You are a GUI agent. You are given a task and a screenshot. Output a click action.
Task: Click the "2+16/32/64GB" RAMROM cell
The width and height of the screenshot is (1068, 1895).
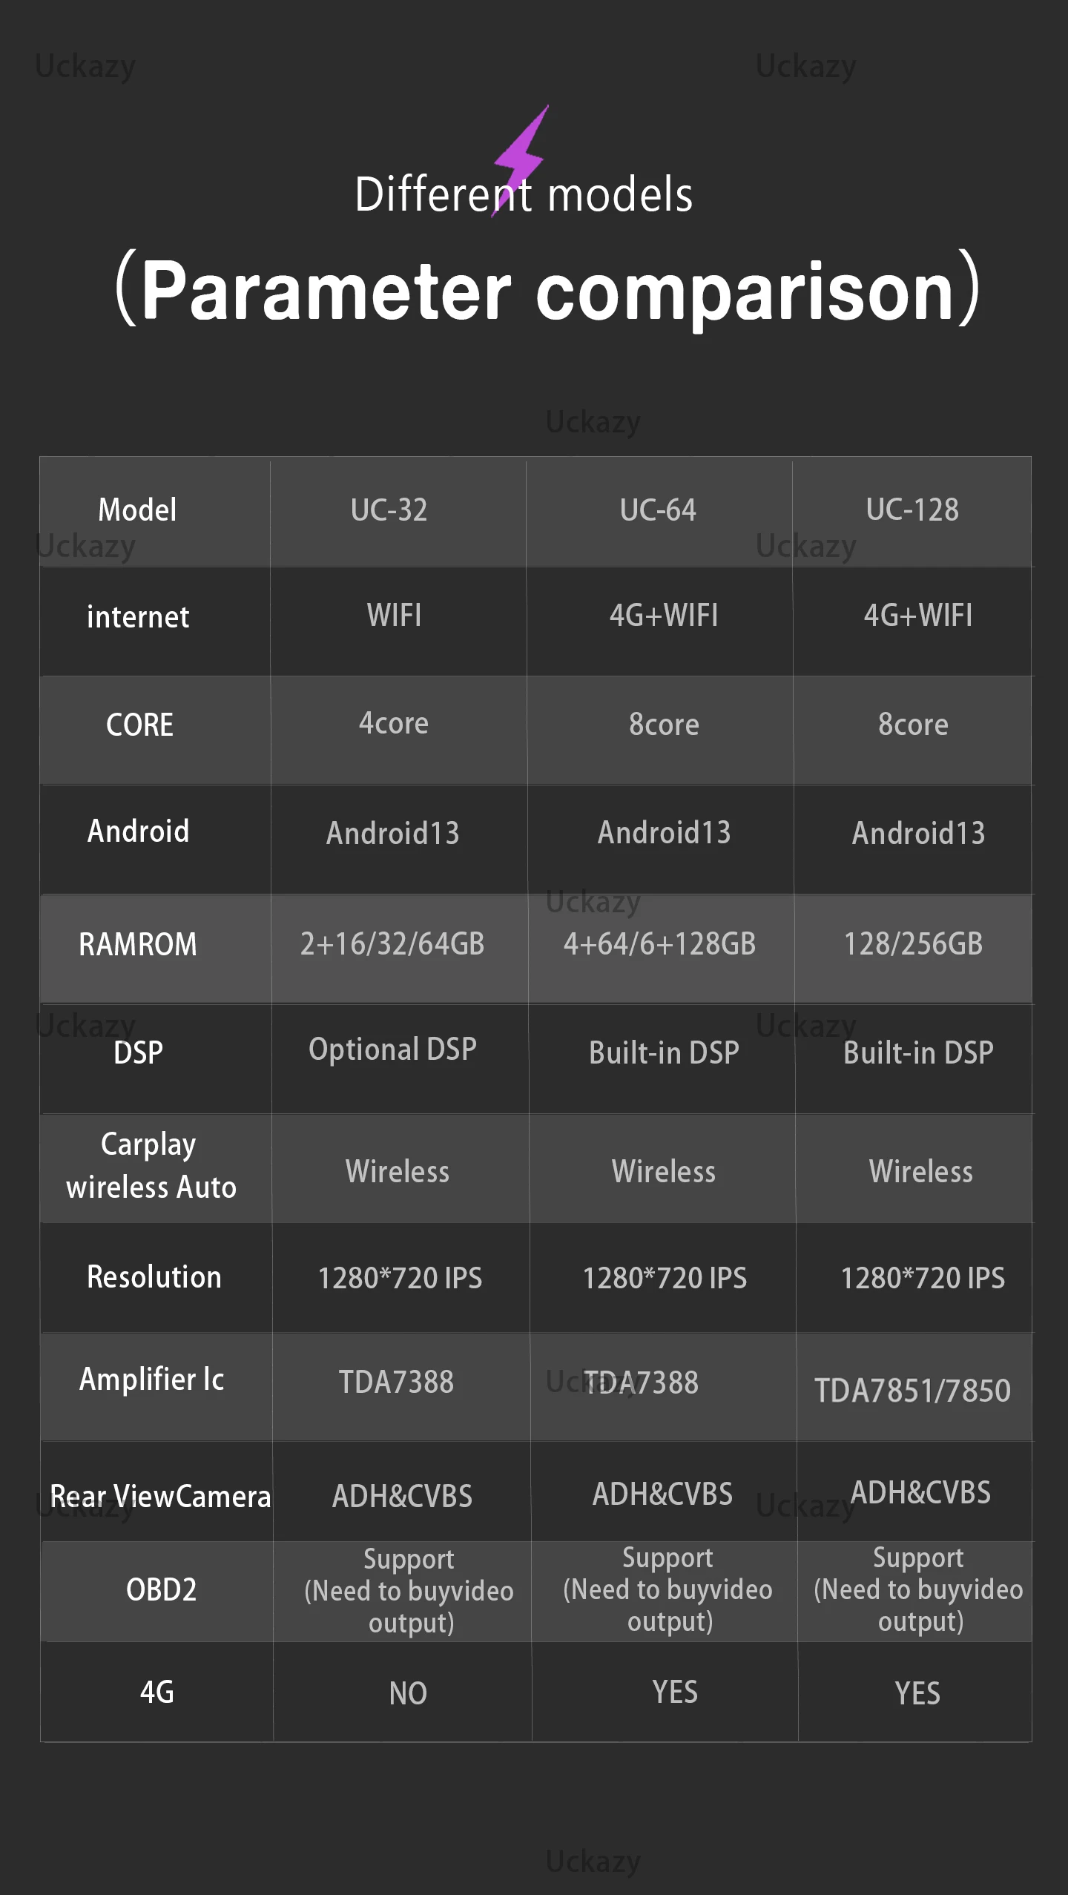(x=392, y=944)
